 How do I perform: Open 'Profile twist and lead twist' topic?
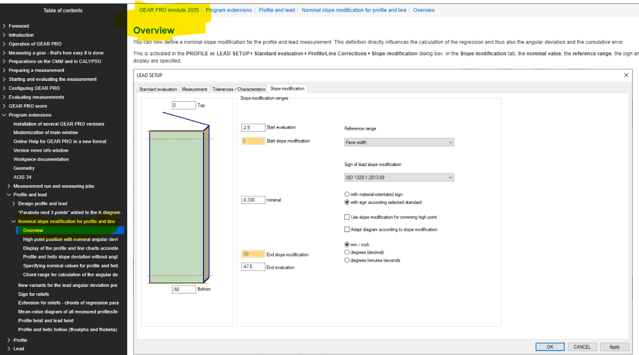coord(46,321)
